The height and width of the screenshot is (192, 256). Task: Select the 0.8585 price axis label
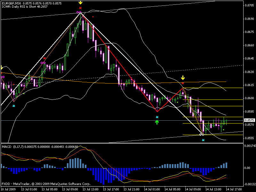tap(250, 112)
